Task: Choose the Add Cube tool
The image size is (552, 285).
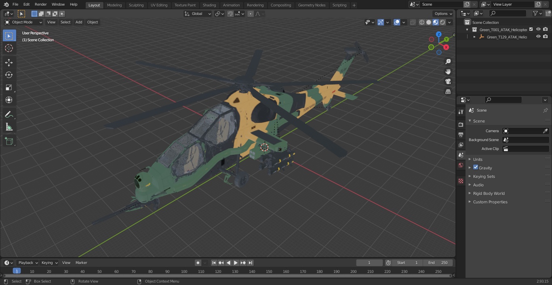Action: tap(9, 141)
